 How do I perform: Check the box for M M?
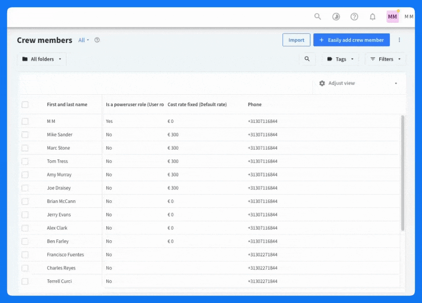click(25, 121)
